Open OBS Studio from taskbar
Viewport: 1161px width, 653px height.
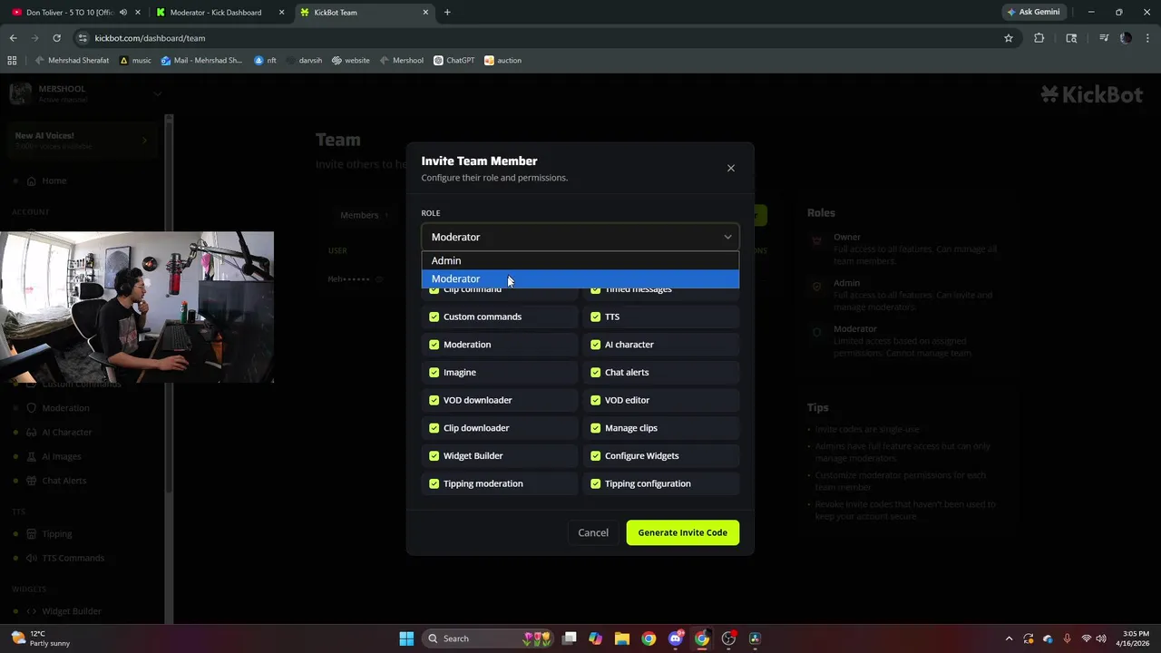click(x=728, y=638)
